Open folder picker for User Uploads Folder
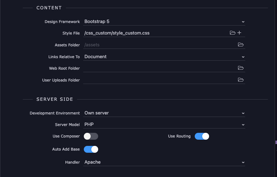This screenshot has width=277, height=177. pyautogui.click(x=241, y=80)
